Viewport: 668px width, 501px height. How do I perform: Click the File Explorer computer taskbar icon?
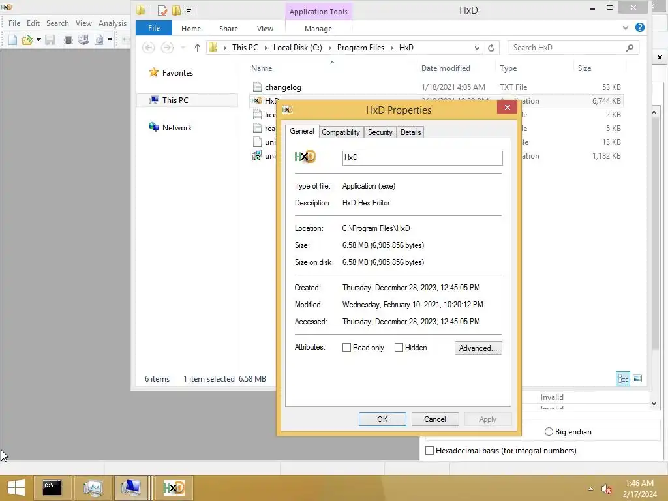click(130, 488)
